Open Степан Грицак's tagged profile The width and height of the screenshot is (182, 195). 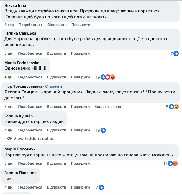(21, 92)
